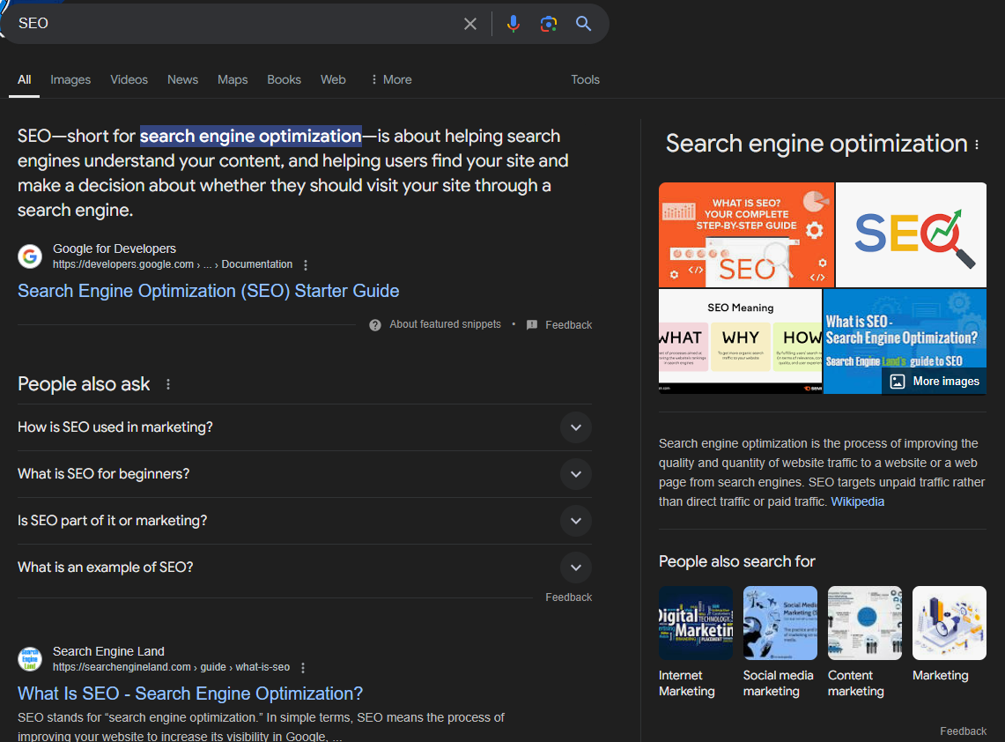This screenshot has width=1005, height=742.
Task: Switch to the All tab
Action: tap(25, 79)
